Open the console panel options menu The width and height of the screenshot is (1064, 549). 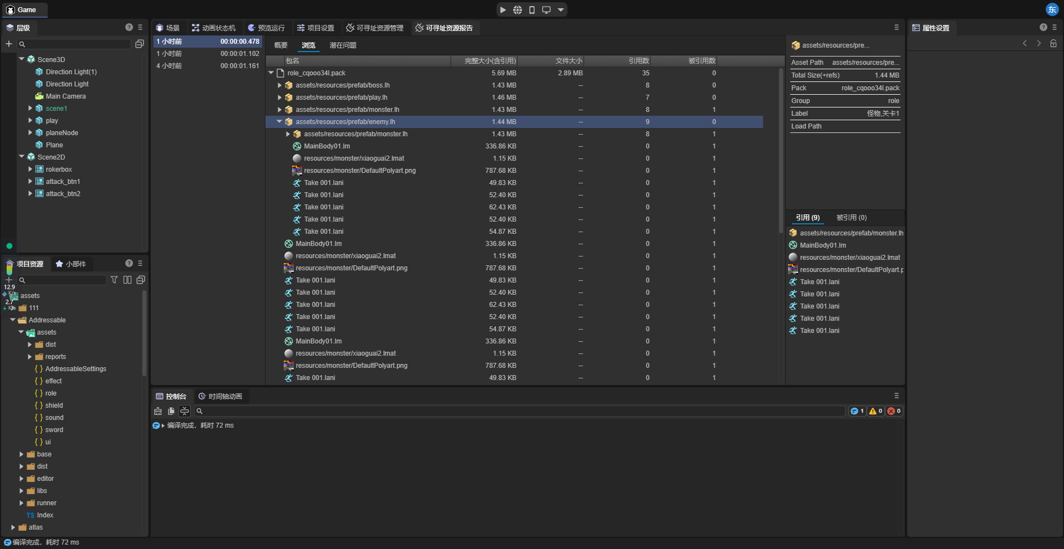[897, 396]
